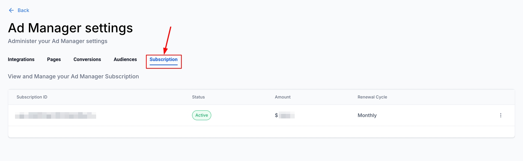Open the Pages tab
This screenshot has width=523, height=161.
54,59
